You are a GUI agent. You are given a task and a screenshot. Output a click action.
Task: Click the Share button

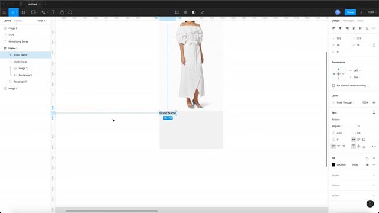[350, 12]
